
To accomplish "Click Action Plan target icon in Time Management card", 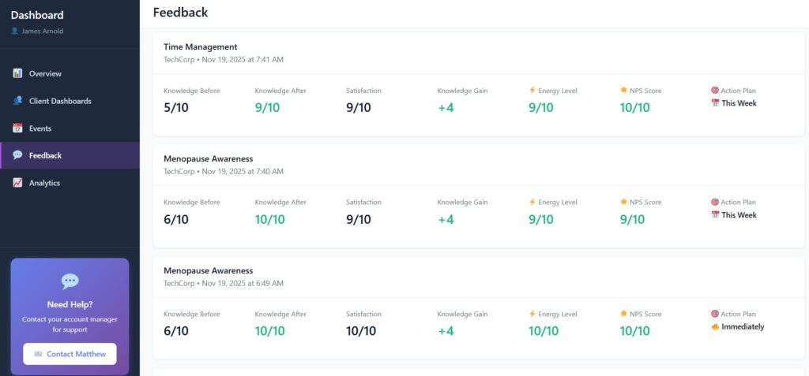I will 714,91.
